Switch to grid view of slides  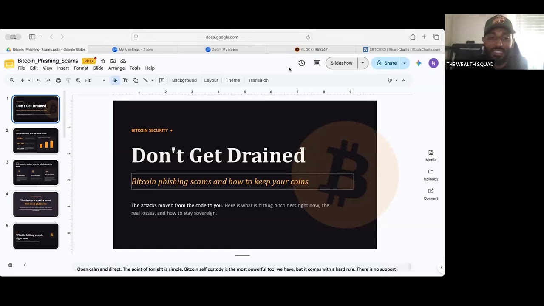coord(10,265)
